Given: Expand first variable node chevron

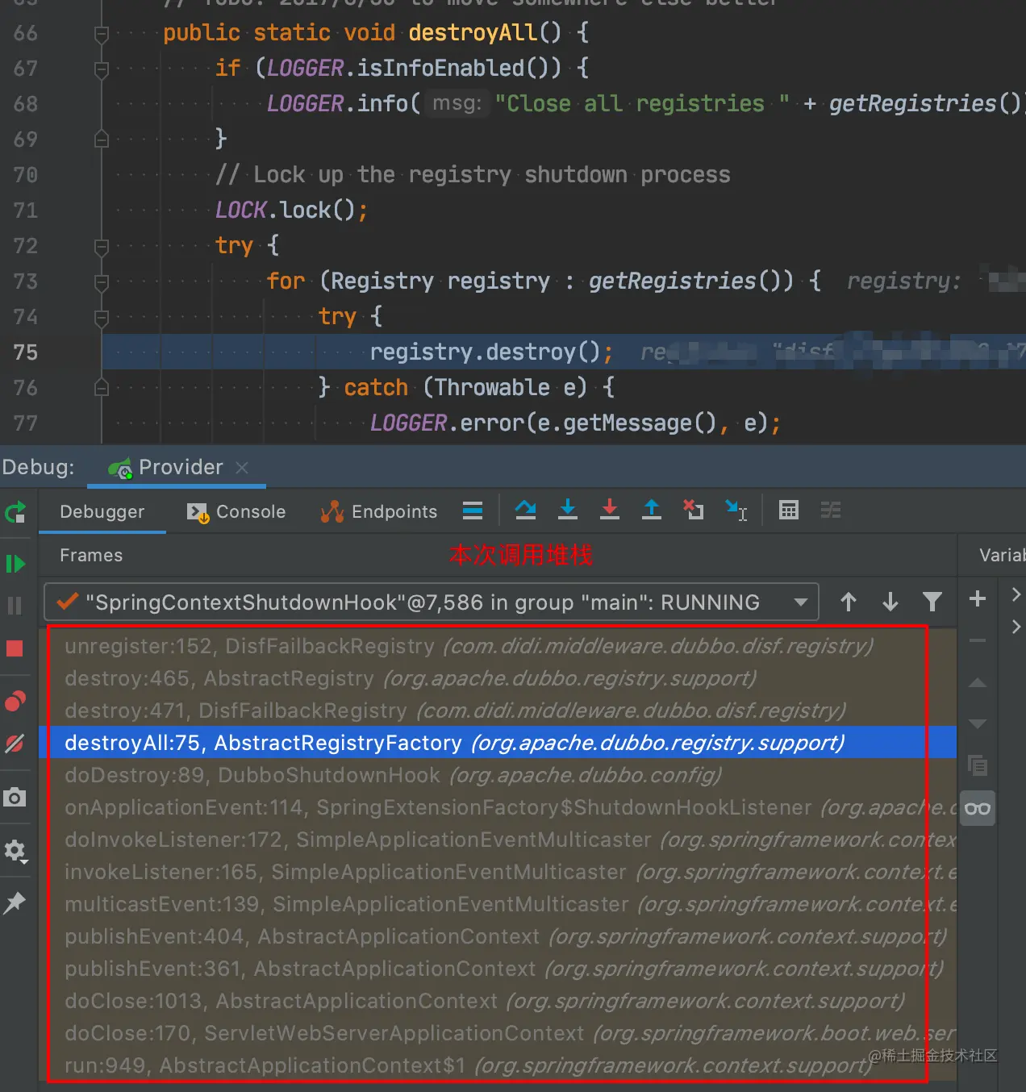Looking at the screenshot, I should [x=1016, y=594].
